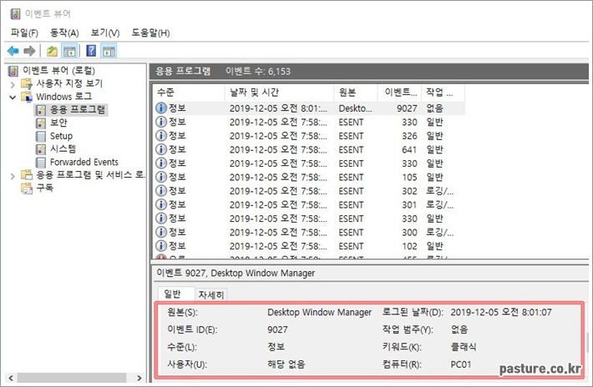Expand the 사용자 지정 보기 node
The image size is (593, 387).
coord(12,83)
